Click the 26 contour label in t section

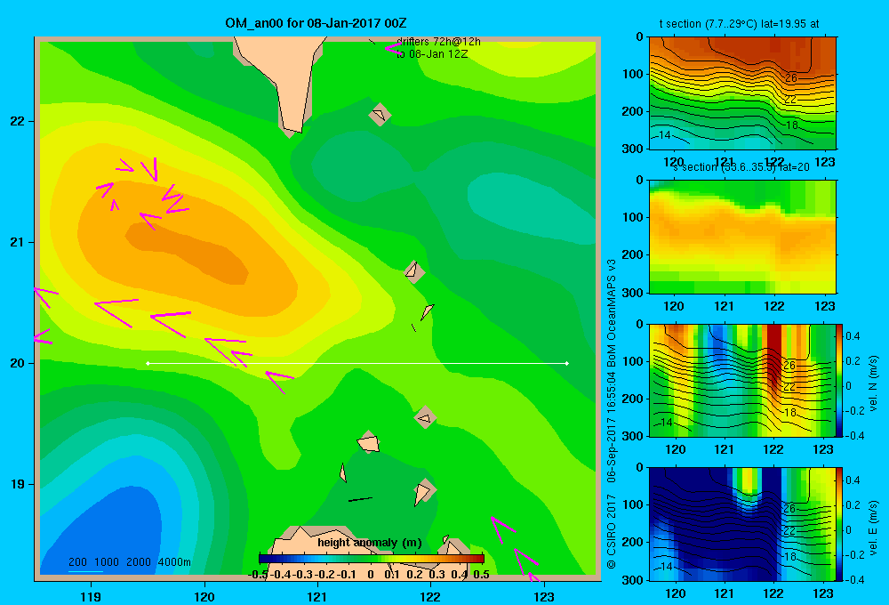click(791, 77)
